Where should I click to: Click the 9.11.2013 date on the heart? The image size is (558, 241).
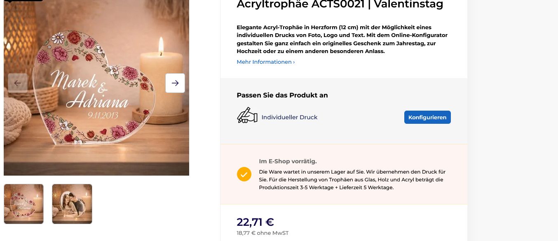[x=103, y=115]
